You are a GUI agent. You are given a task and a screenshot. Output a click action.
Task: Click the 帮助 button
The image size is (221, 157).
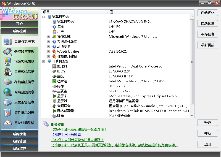[208, 133]
